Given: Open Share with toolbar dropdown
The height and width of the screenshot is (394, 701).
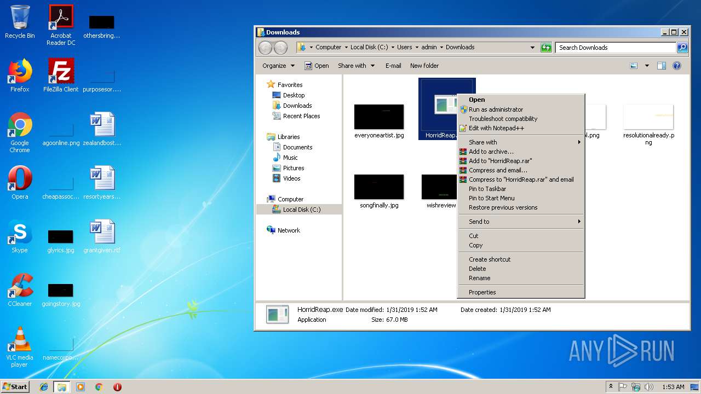Looking at the screenshot, I should [x=356, y=66].
